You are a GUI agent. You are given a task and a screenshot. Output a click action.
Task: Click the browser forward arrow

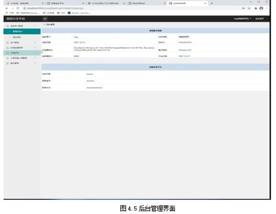pyautogui.click(x=12, y=8)
